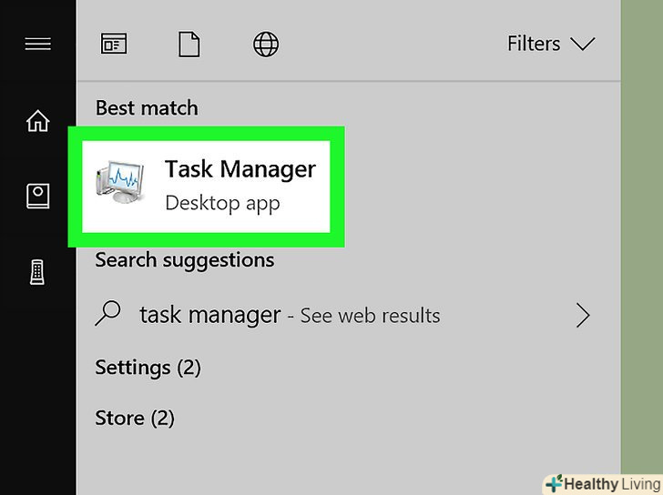Open the Notebook icon in the sidebar
The width and height of the screenshot is (663, 495).
[37, 196]
